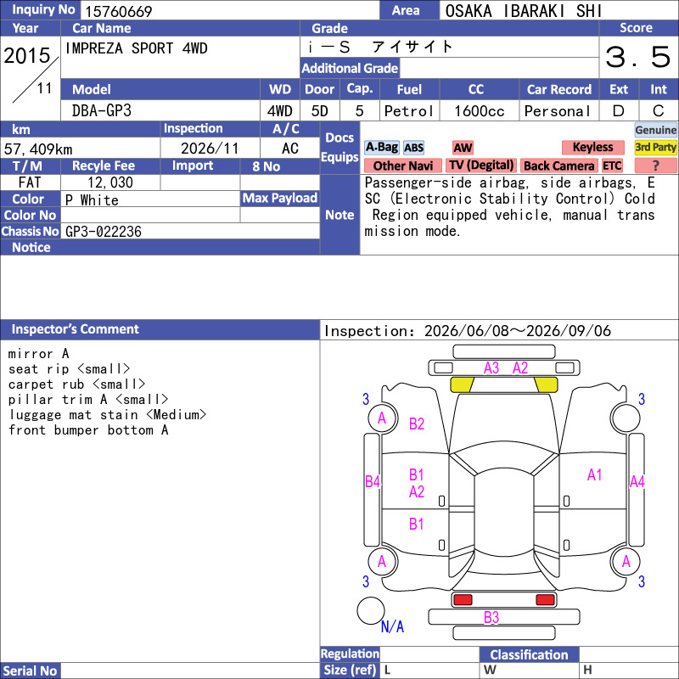Click the B2 mark on the diagram

pos(417,424)
